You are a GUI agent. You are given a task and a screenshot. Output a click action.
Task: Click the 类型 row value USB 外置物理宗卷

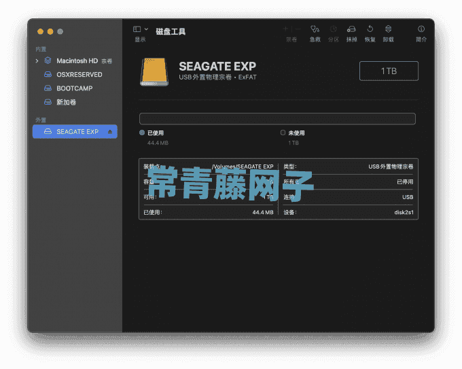click(391, 166)
